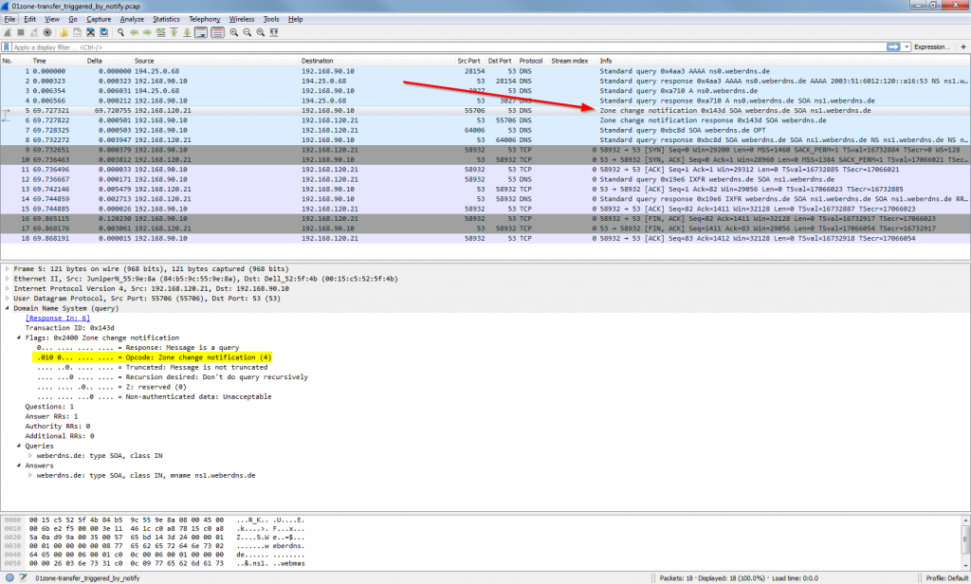
Task: Click the Reload capture file icon
Action: pyautogui.click(x=104, y=32)
